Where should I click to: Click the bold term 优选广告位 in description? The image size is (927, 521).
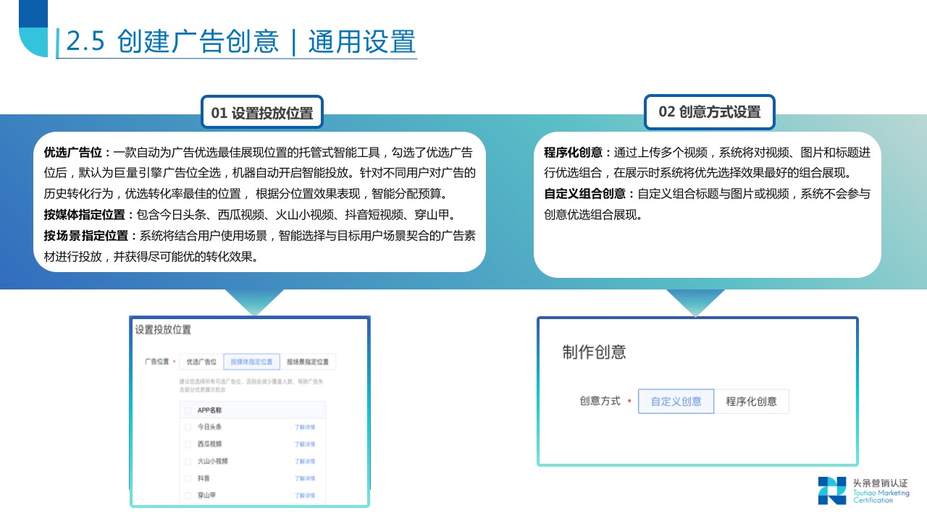point(74,153)
